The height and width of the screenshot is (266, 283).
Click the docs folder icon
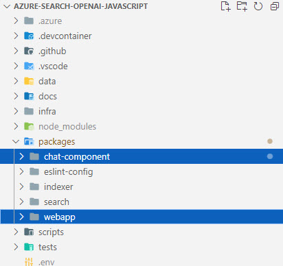29,96
